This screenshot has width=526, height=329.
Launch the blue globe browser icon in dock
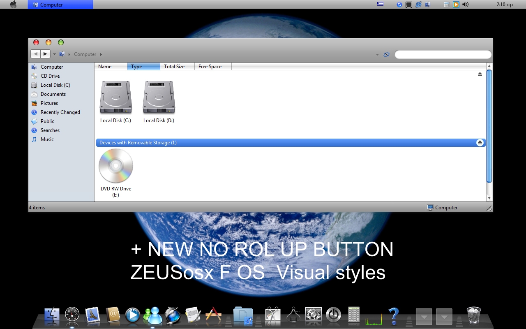172,315
